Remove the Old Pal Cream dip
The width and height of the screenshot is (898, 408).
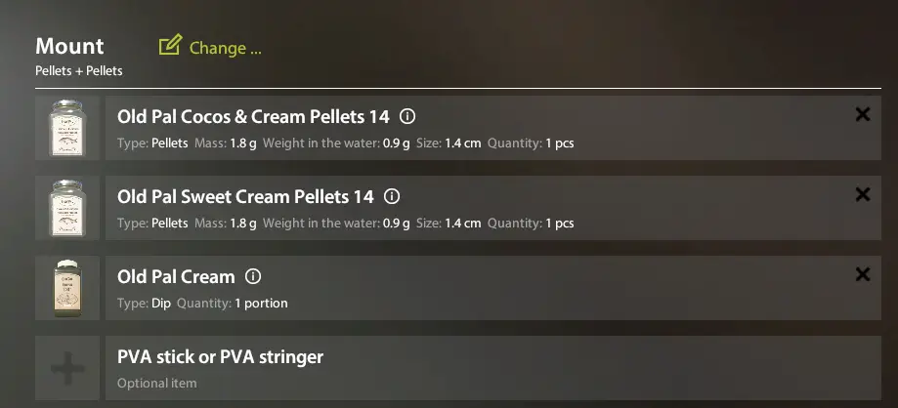863,274
